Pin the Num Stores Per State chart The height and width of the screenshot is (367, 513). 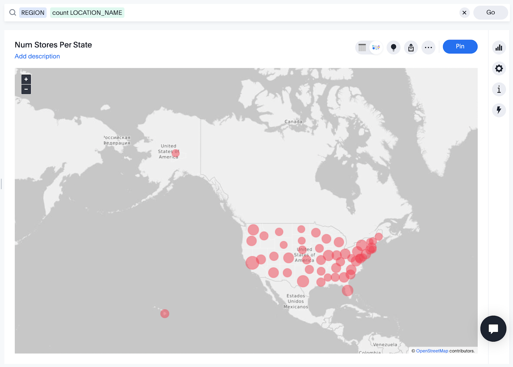click(x=460, y=46)
